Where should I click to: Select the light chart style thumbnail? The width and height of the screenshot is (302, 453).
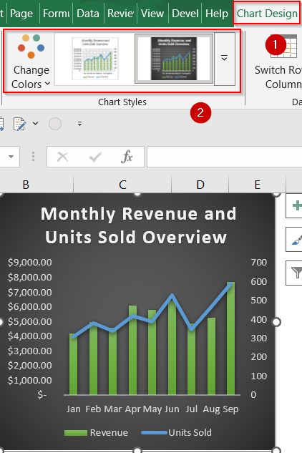click(x=95, y=59)
